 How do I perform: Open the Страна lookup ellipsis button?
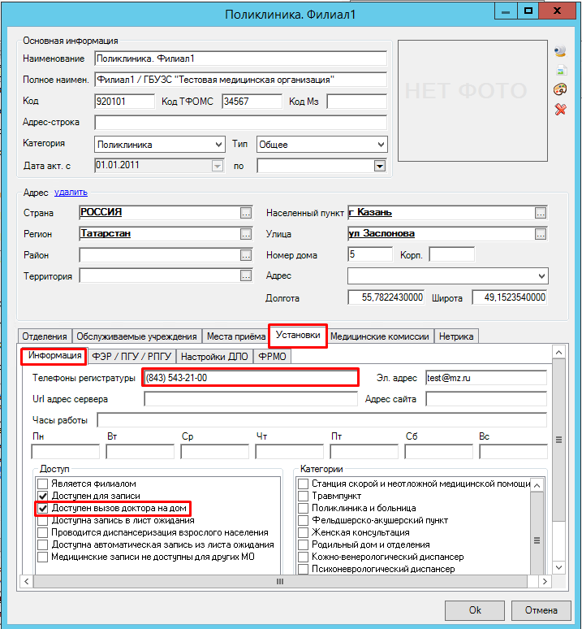click(246, 213)
